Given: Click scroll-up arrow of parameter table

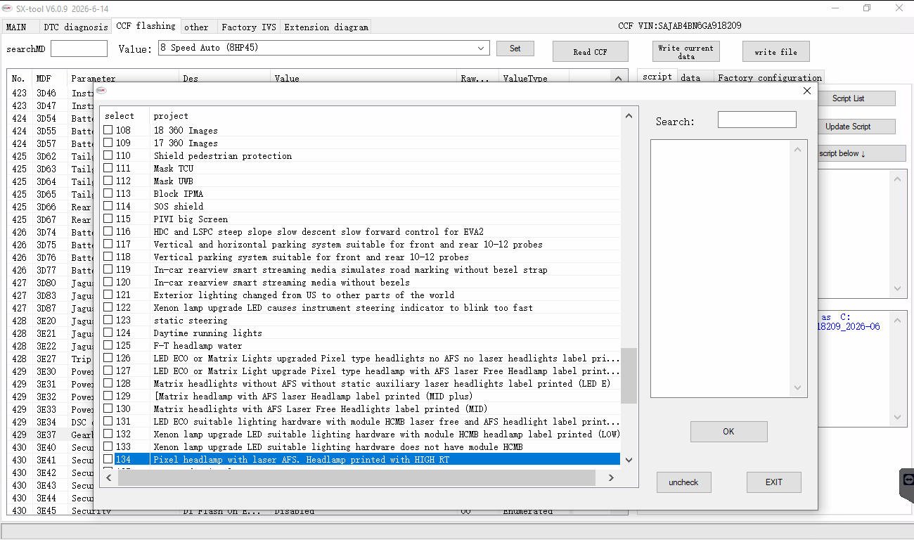Looking at the screenshot, I should coord(618,78).
